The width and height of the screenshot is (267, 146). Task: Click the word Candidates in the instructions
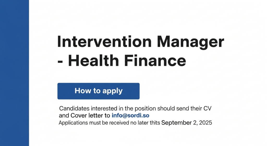pos(74,108)
